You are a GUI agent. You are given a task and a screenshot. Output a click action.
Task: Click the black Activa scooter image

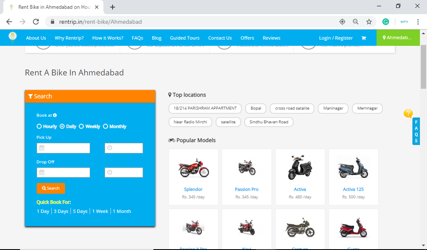300,167
